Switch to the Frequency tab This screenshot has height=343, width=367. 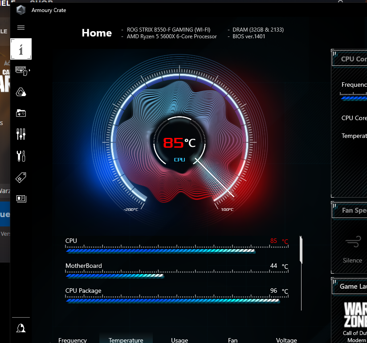[73, 340]
